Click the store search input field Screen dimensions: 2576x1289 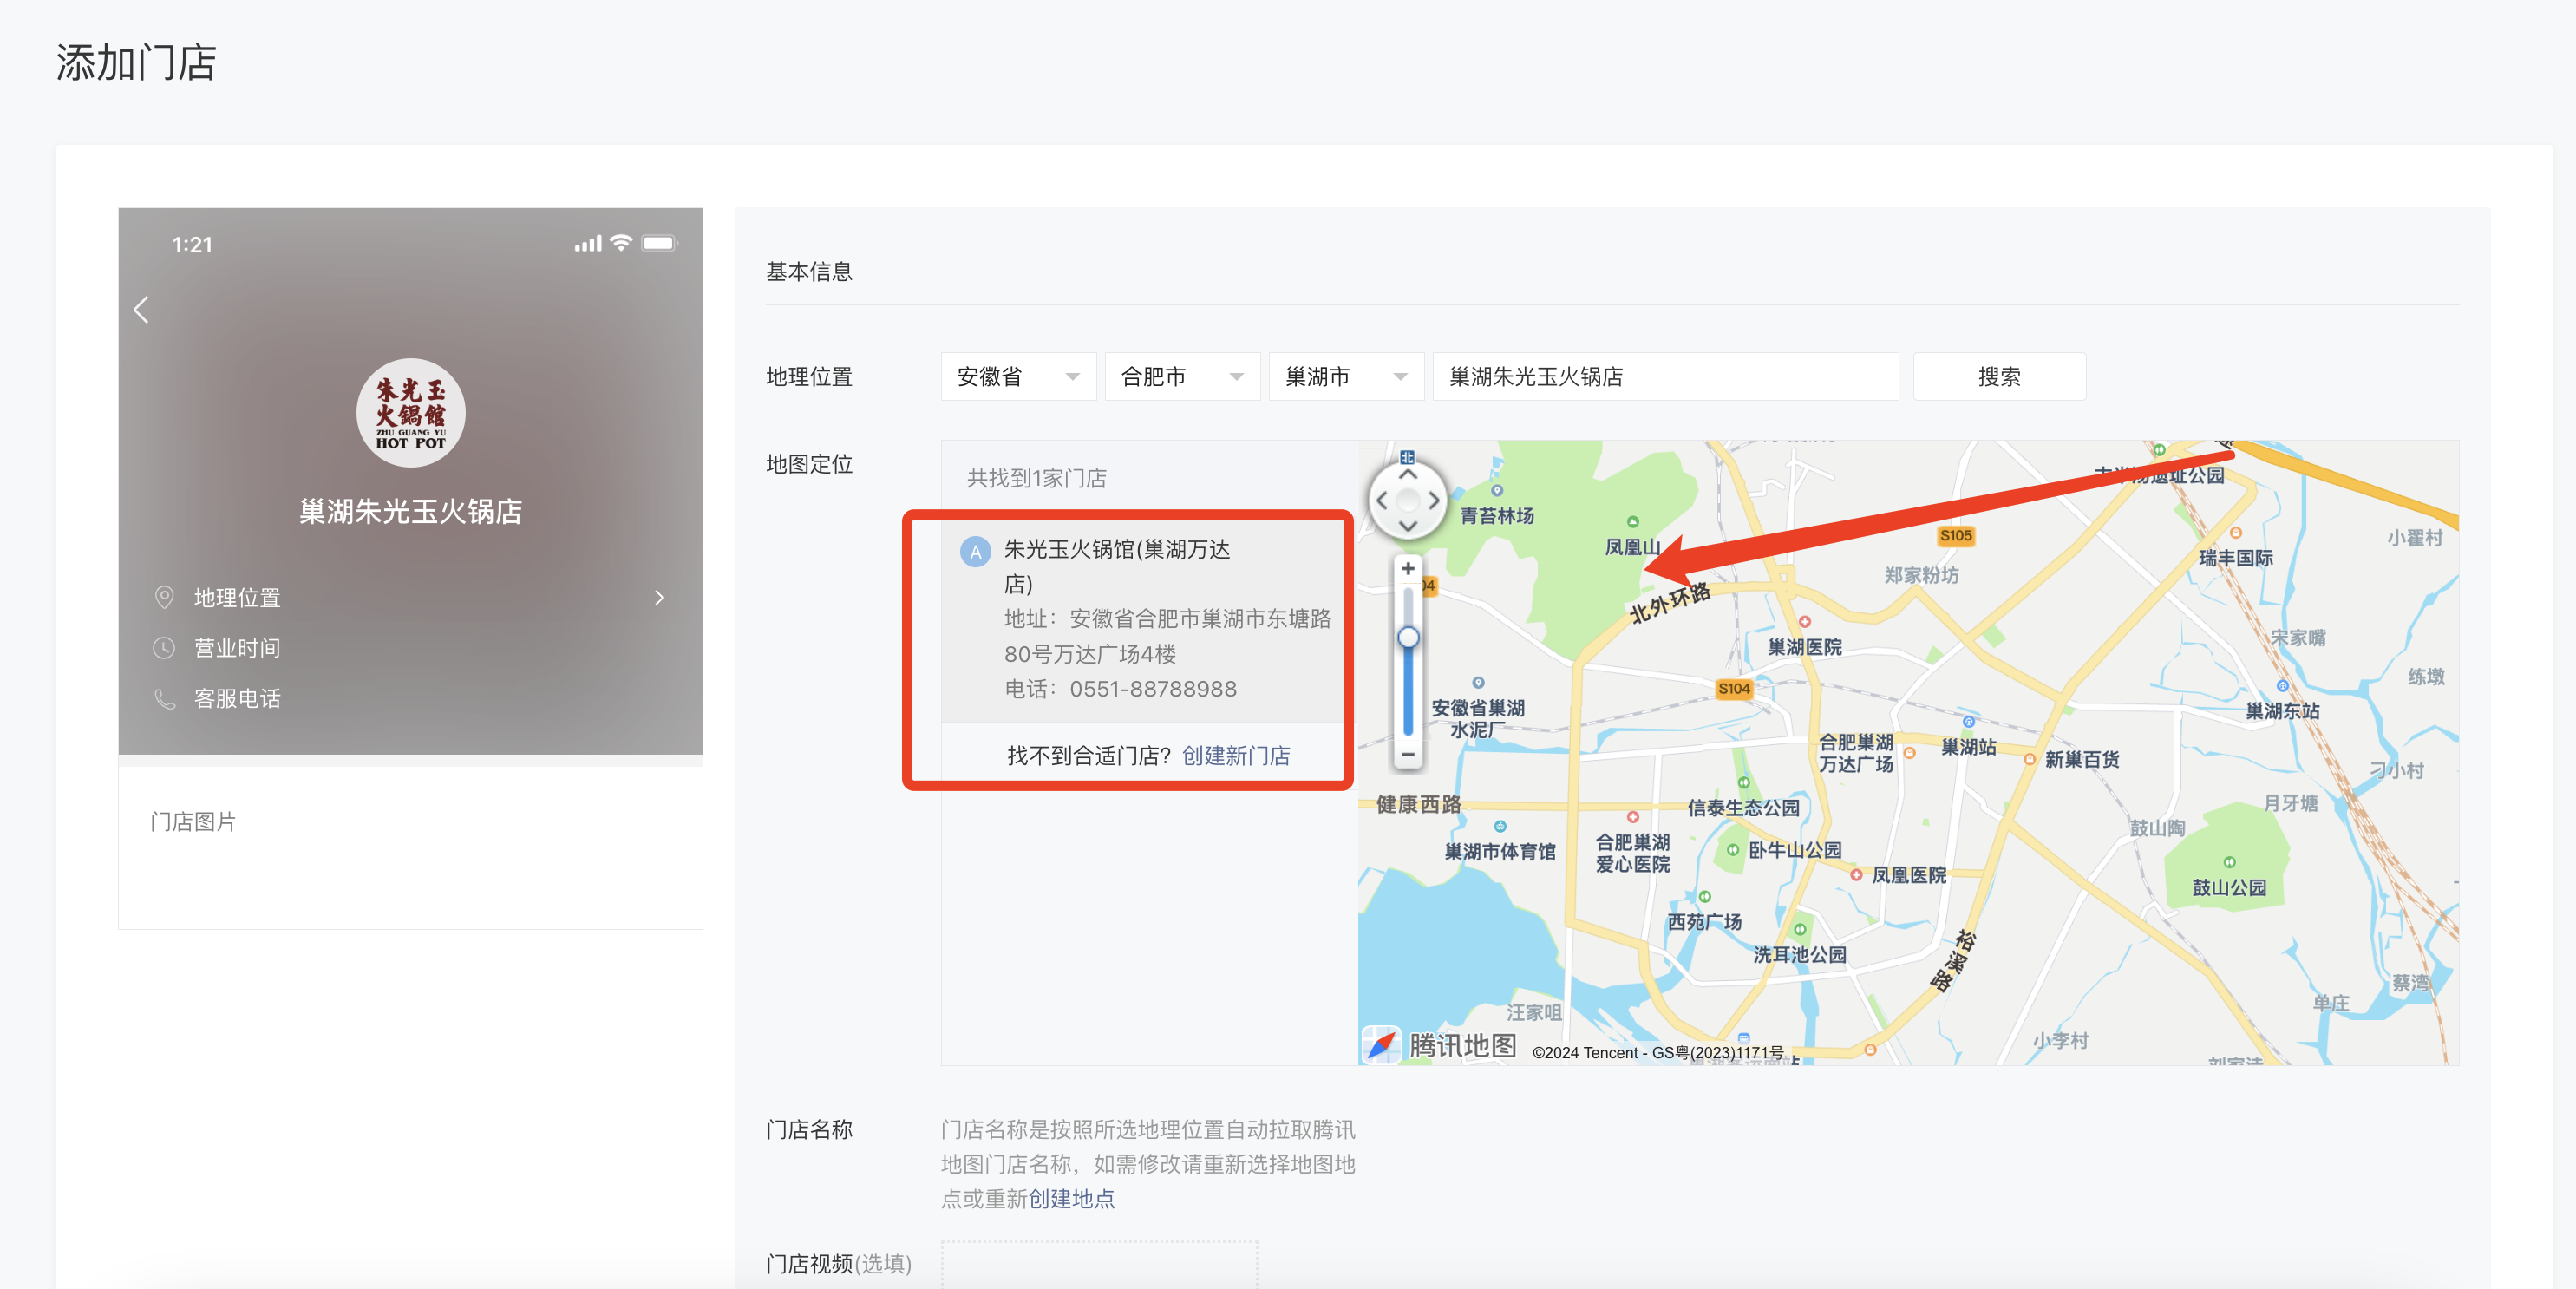pos(1665,377)
